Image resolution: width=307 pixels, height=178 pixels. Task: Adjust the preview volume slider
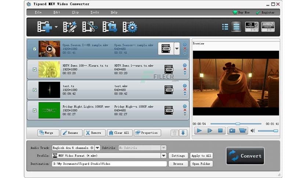tap(268, 131)
